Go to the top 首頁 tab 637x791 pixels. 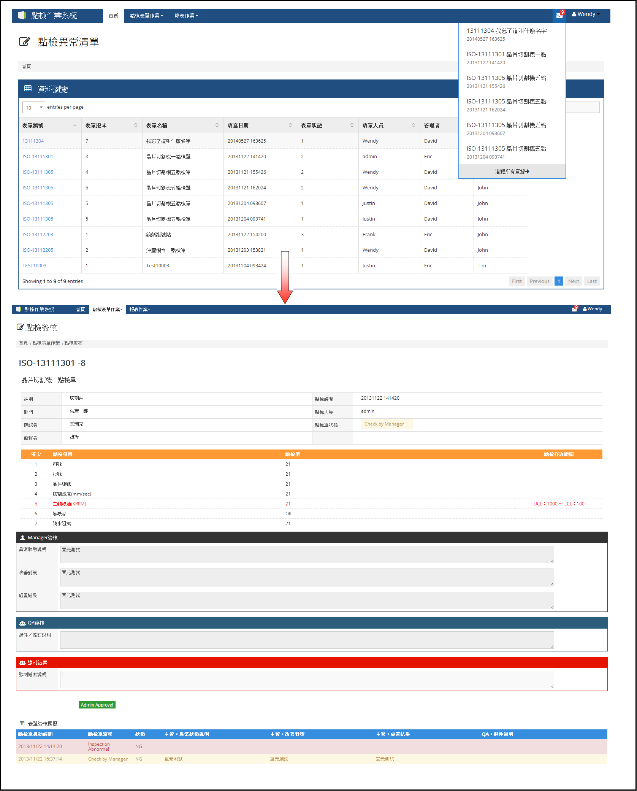coord(113,16)
